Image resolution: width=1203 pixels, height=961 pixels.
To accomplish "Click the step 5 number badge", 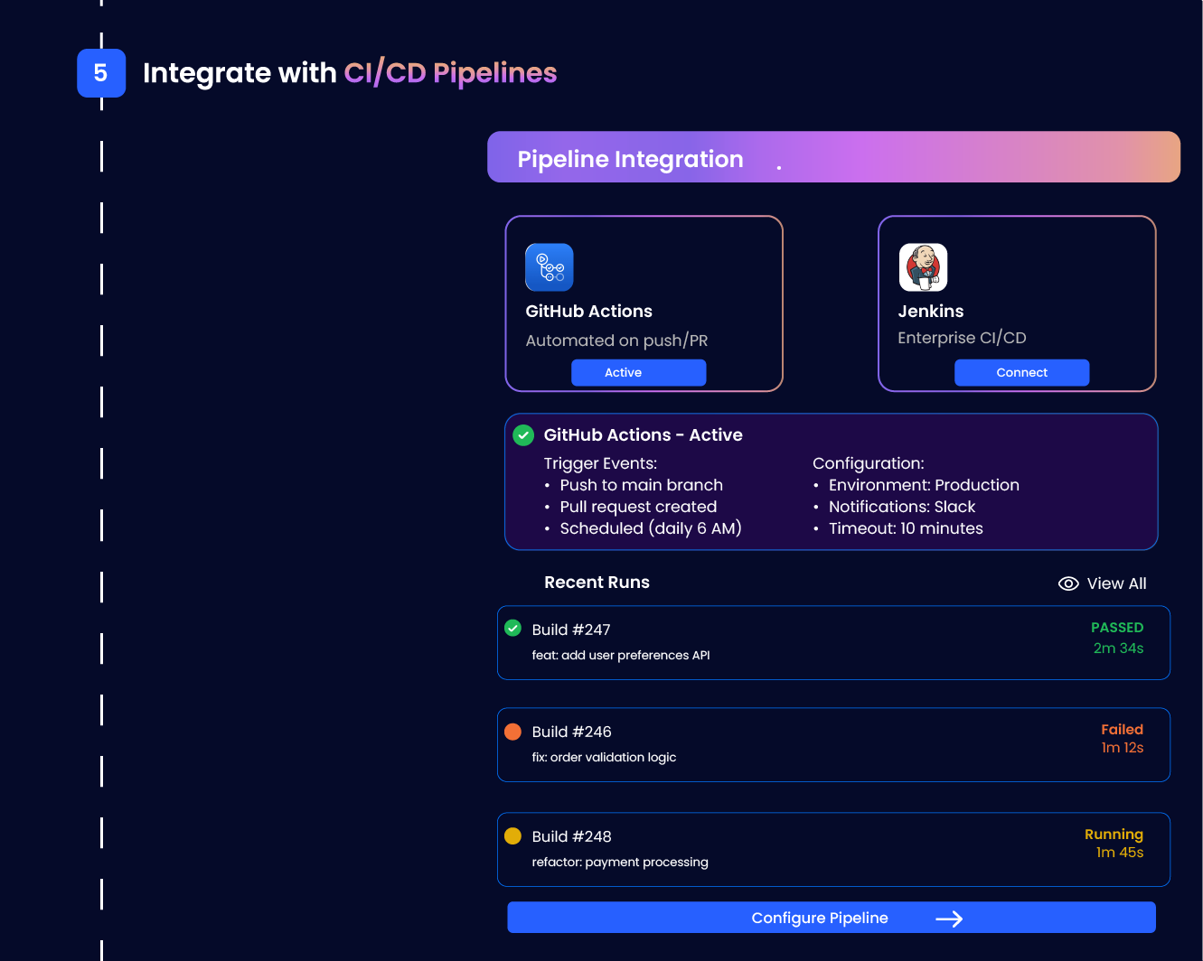I will (101, 73).
